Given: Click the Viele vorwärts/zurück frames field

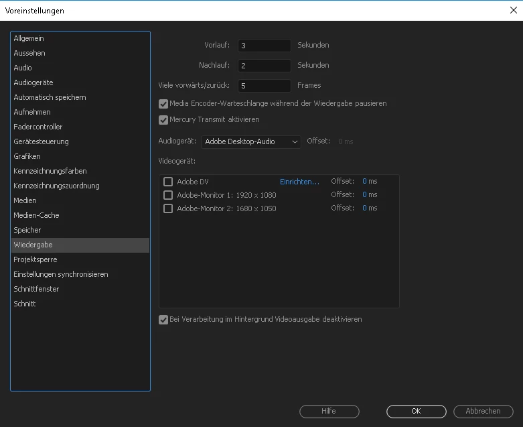Looking at the screenshot, I should tap(264, 86).
